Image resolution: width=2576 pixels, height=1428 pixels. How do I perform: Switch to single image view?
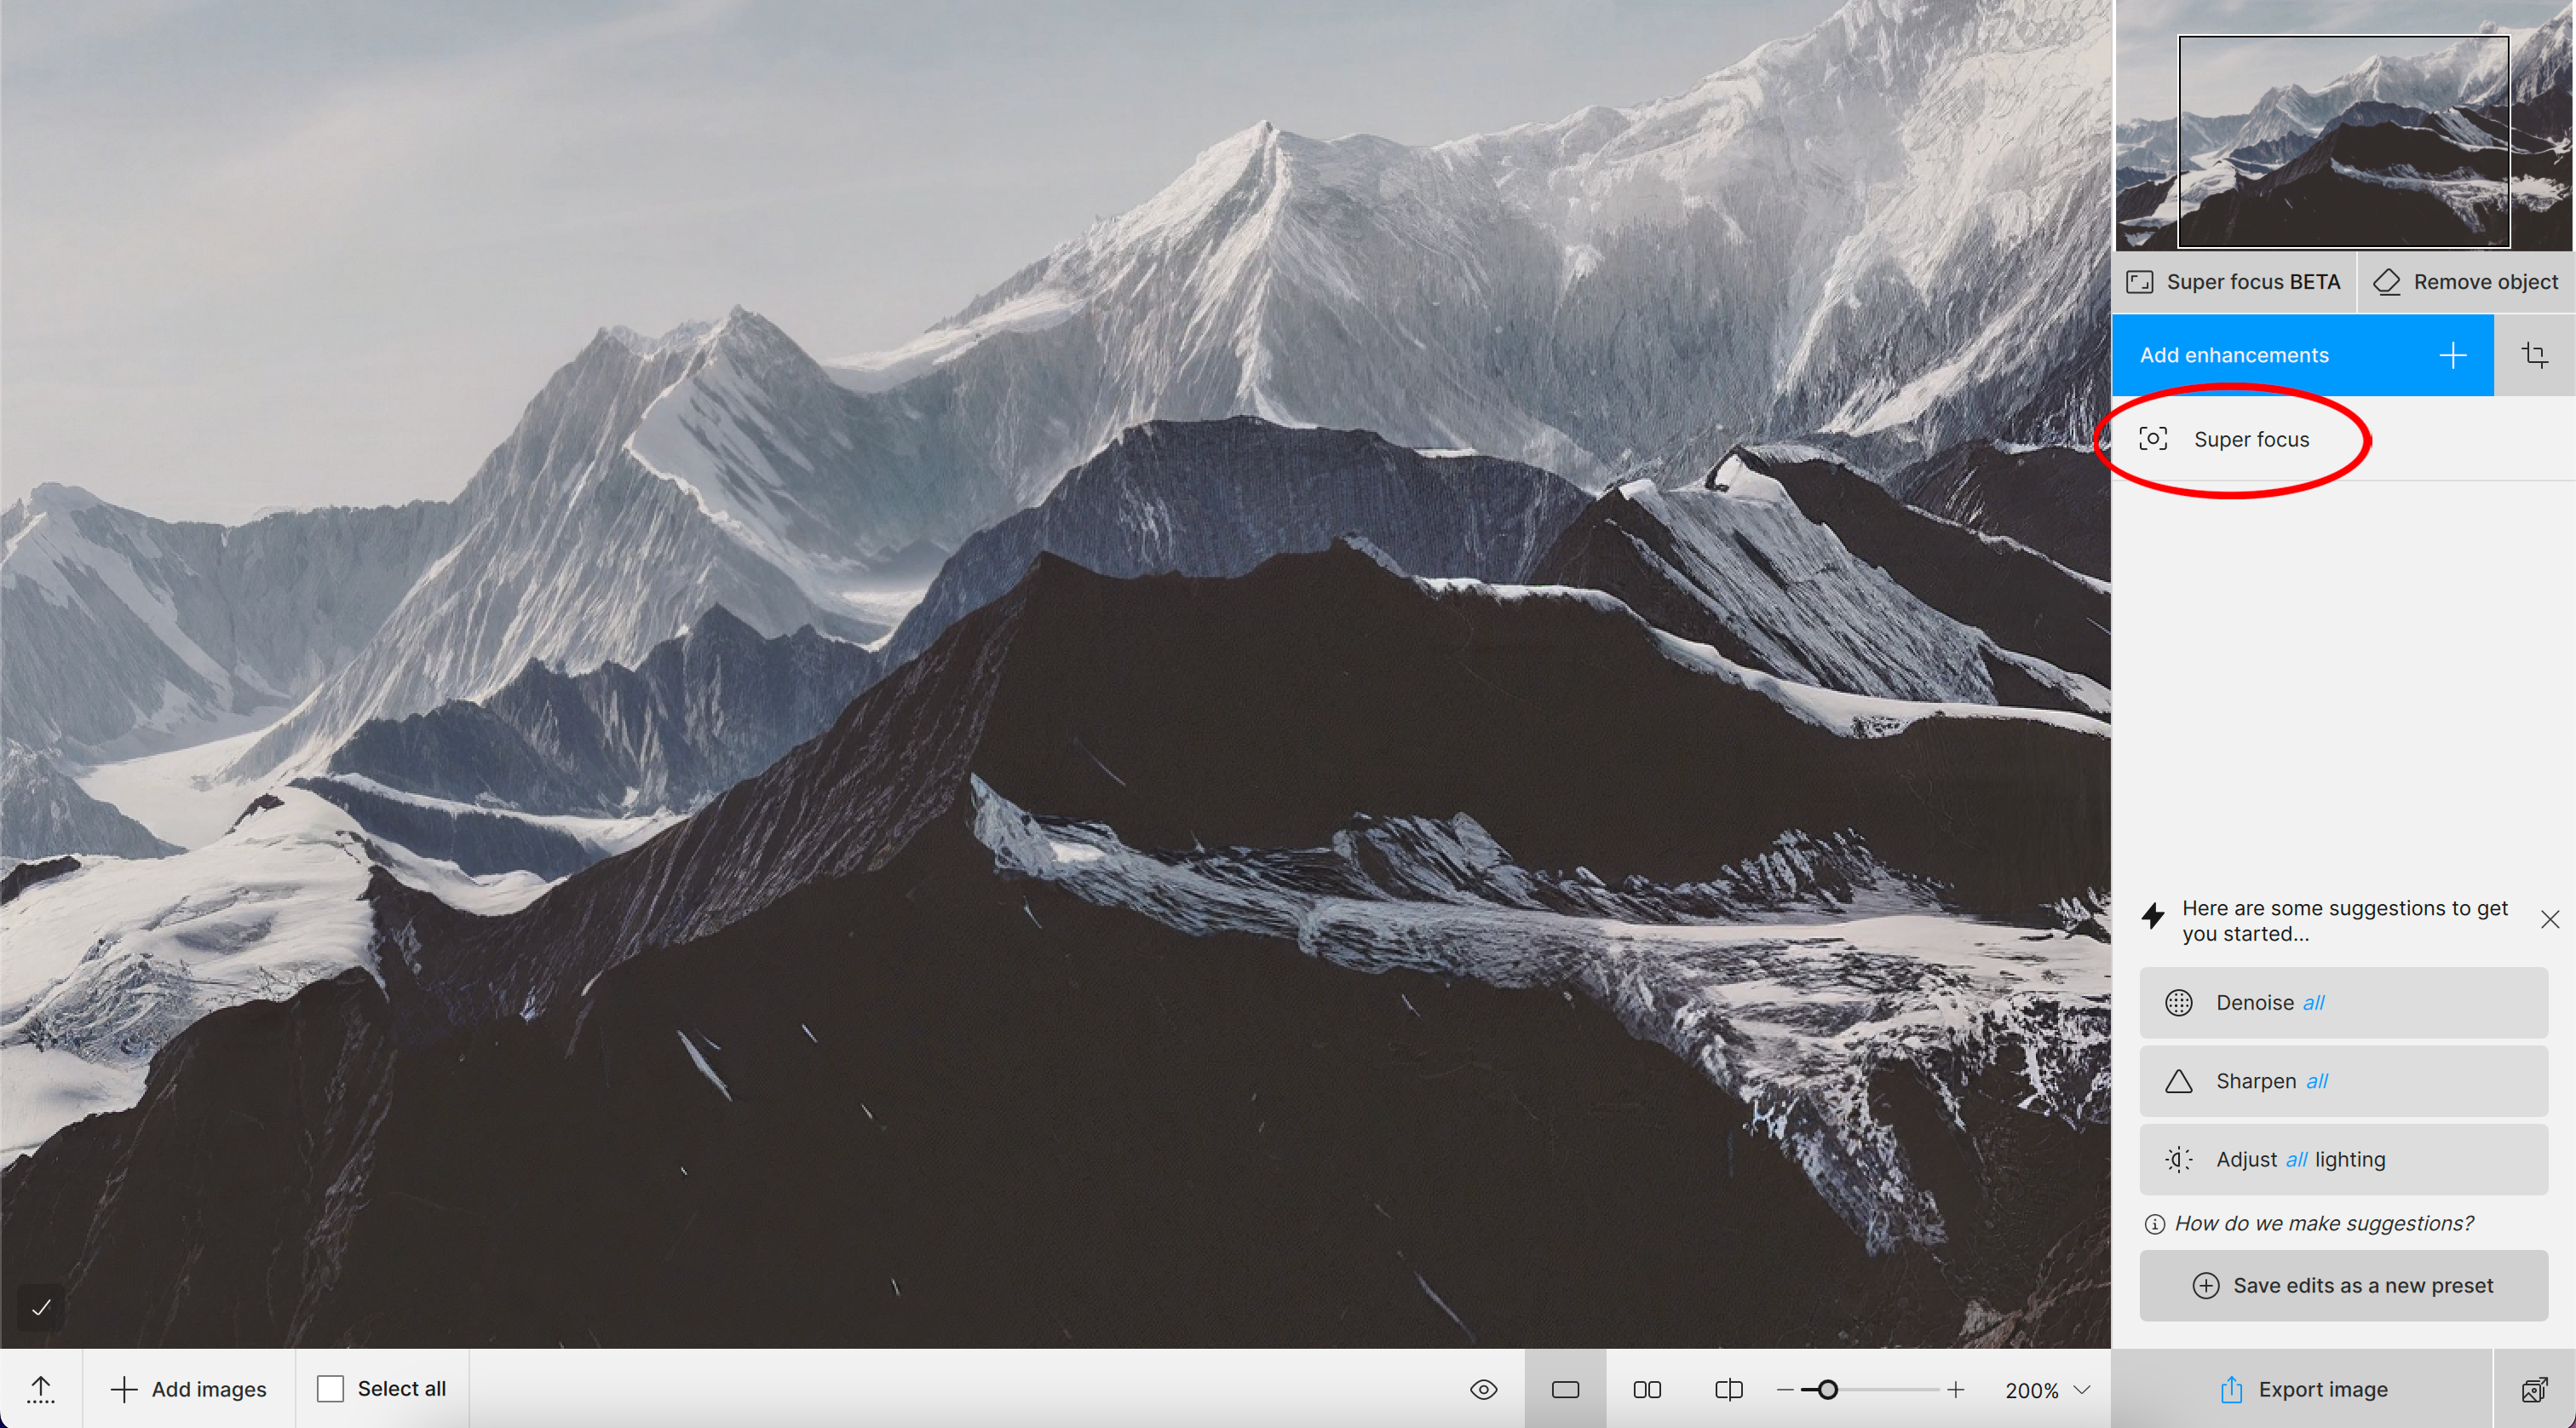1565,1389
